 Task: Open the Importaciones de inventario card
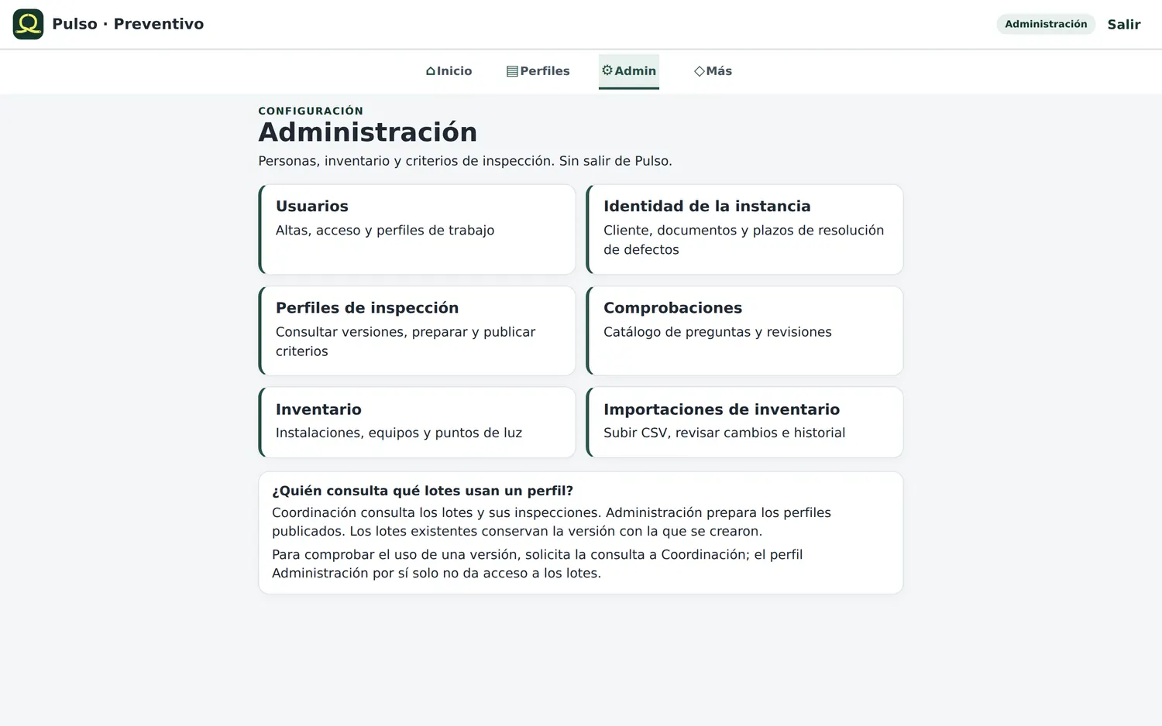tap(744, 422)
